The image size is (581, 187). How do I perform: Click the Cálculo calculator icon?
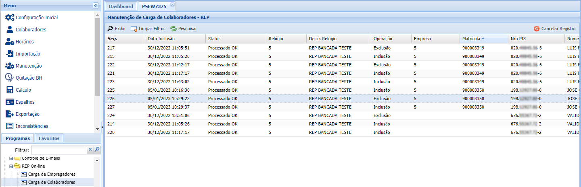pyautogui.click(x=10, y=90)
